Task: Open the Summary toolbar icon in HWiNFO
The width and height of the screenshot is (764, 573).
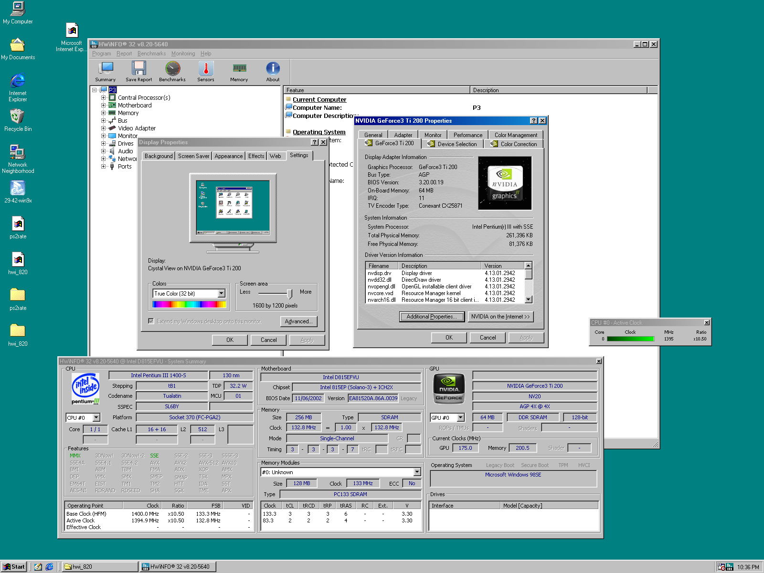Action: tap(105, 72)
